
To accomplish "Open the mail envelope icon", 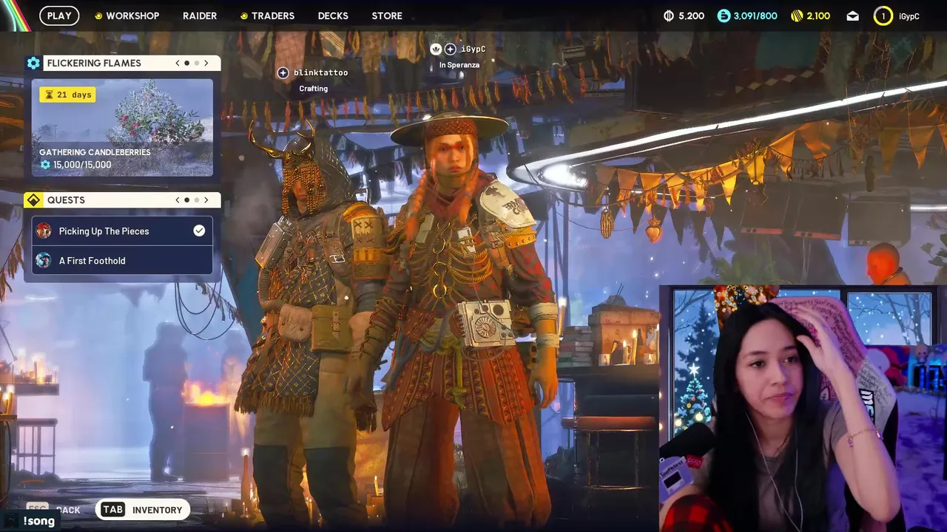I will [x=853, y=16].
